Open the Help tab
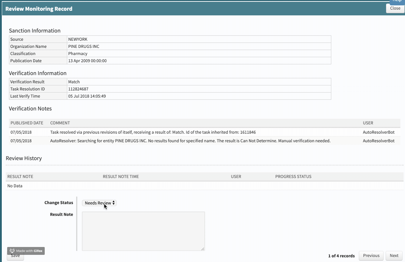405x262 pixels. tap(397, 1)
